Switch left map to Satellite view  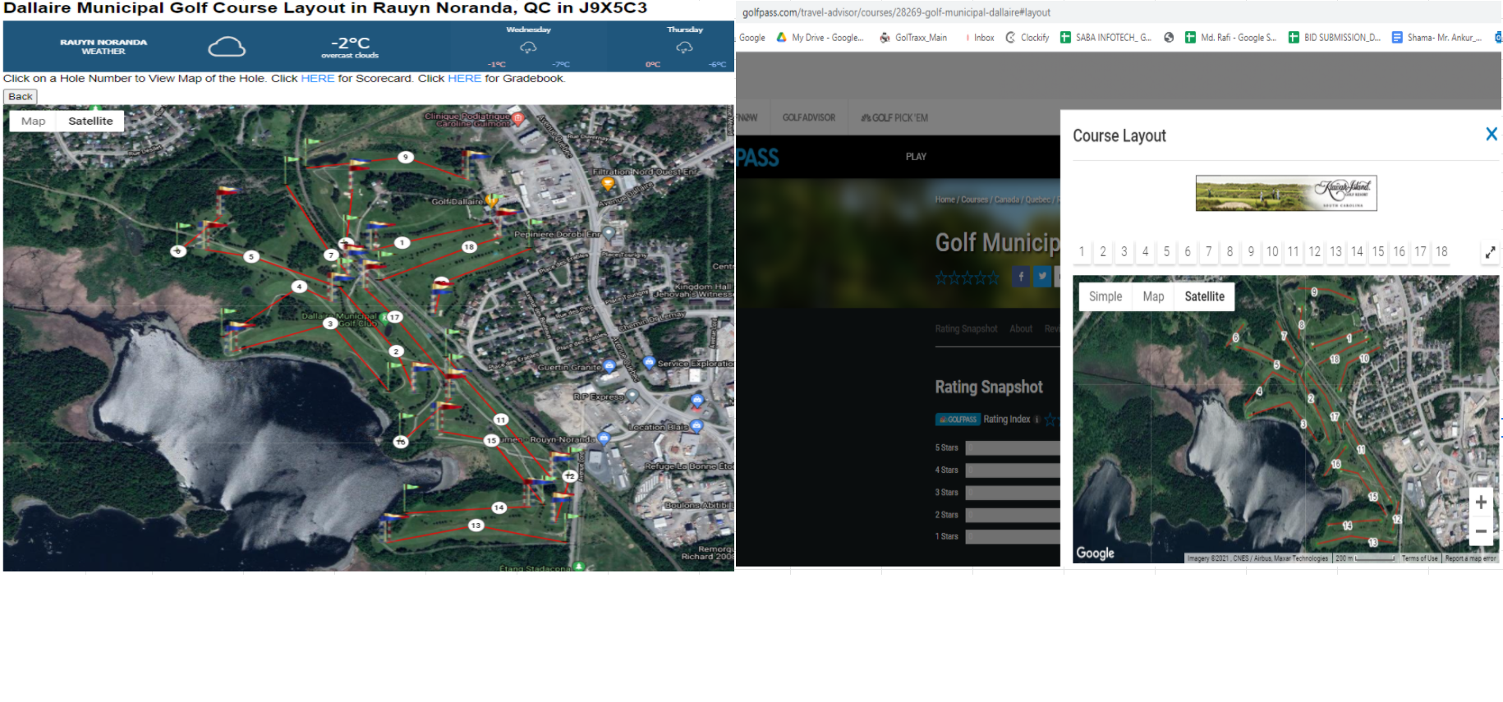90,121
